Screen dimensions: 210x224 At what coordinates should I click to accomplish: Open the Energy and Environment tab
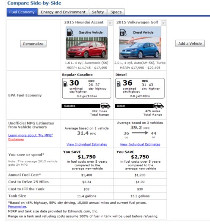click(63, 12)
